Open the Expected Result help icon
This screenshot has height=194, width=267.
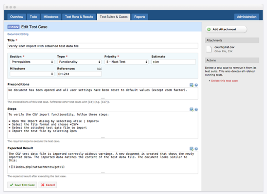pos(196,149)
